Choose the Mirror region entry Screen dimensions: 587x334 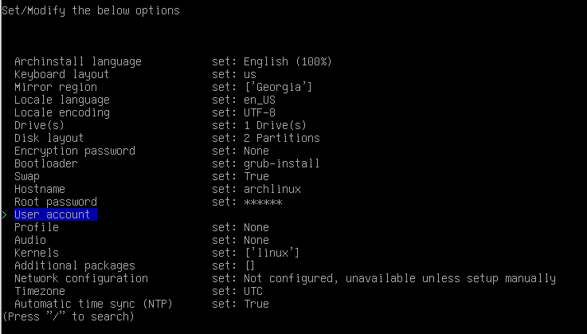click(x=55, y=87)
